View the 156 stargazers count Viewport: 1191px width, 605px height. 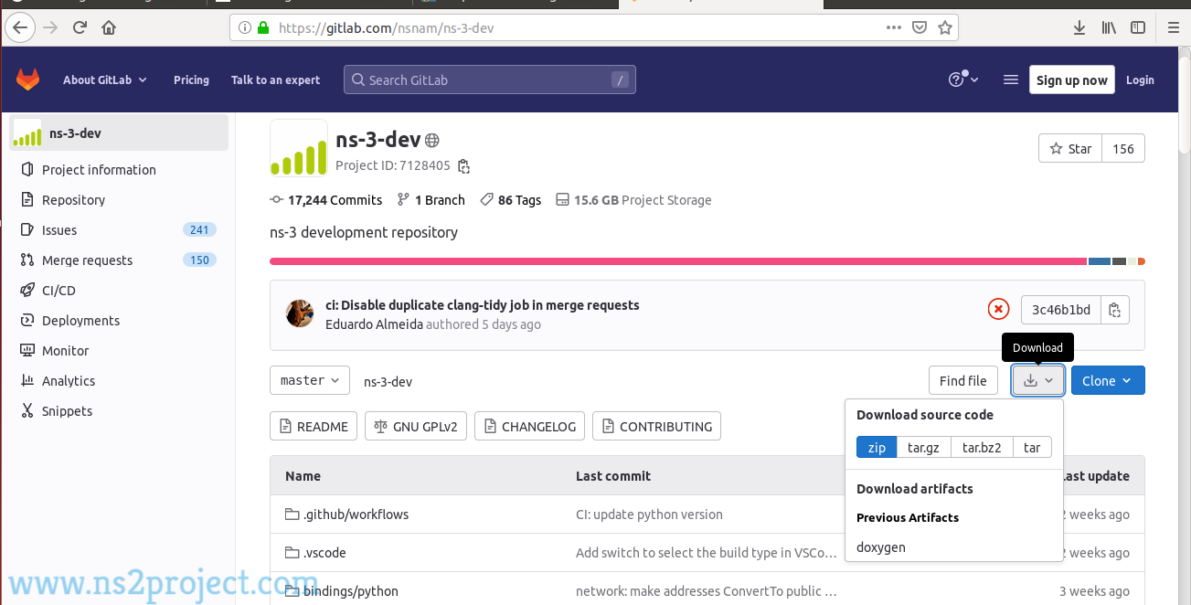pos(1123,149)
